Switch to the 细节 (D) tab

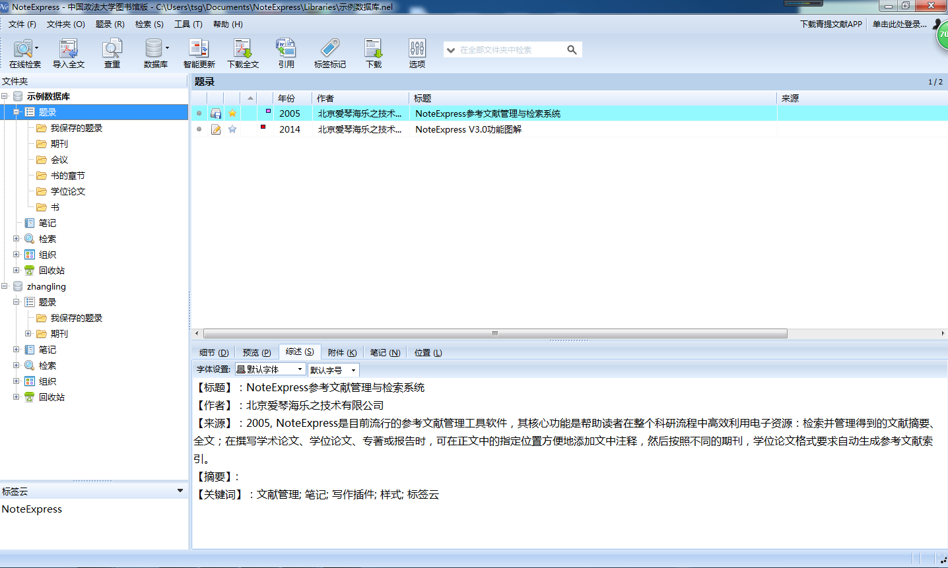coord(214,353)
